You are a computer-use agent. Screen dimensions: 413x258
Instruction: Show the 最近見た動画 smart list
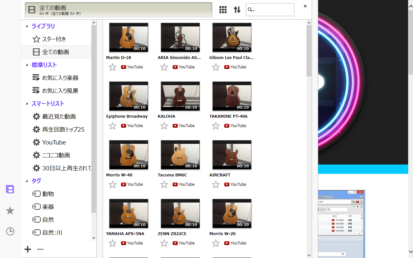[x=56, y=116]
